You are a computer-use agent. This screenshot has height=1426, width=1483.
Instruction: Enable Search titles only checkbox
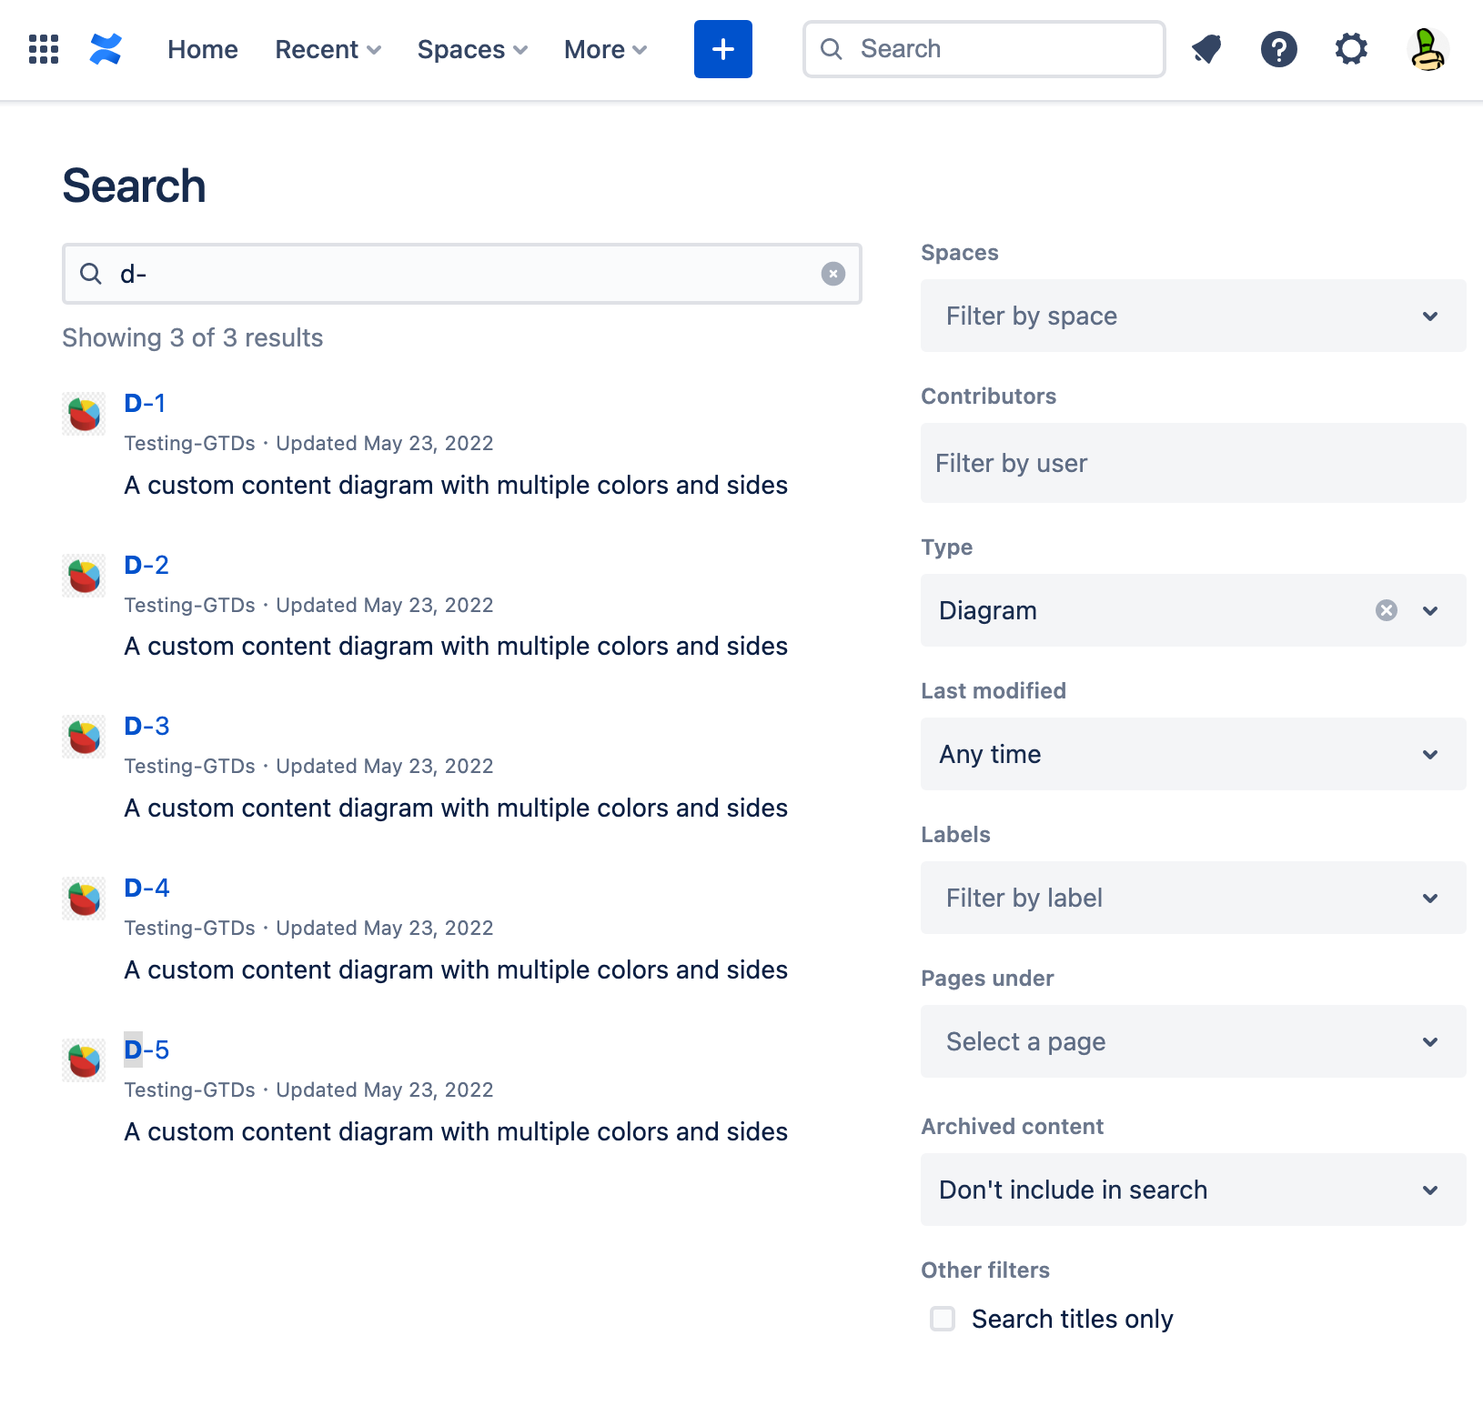(943, 1319)
